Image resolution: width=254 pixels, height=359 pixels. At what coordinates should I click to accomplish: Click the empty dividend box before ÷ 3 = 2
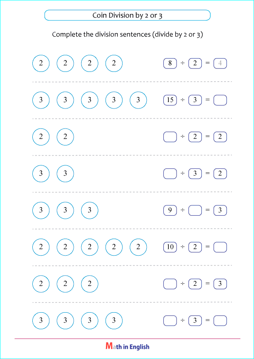pos(170,174)
